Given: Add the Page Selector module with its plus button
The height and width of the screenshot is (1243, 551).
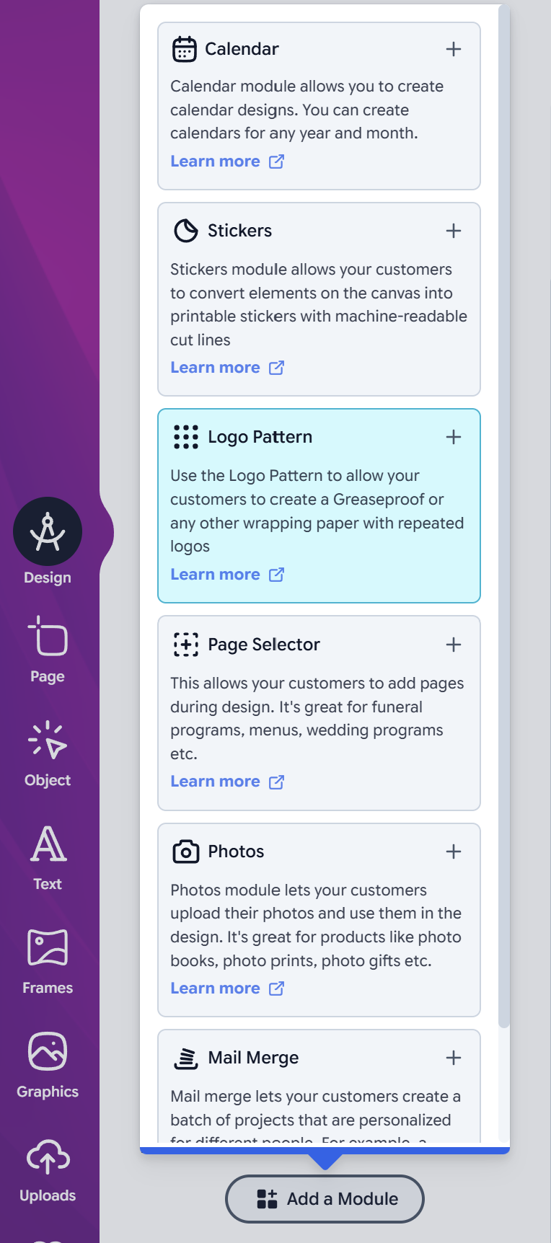Looking at the screenshot, I should pos(454,644).
